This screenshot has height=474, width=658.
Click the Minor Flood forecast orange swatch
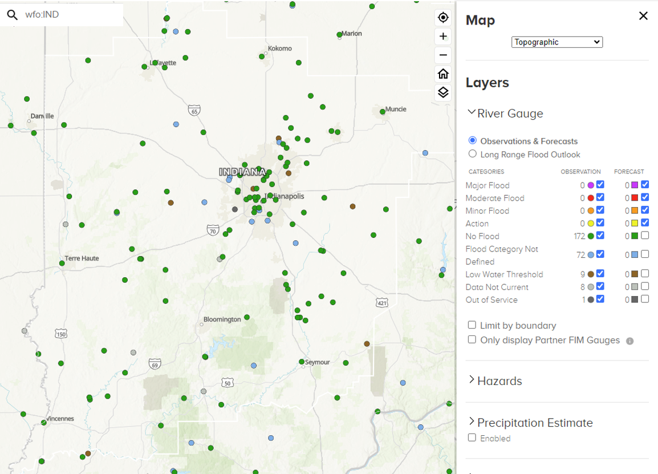point(635,210)
